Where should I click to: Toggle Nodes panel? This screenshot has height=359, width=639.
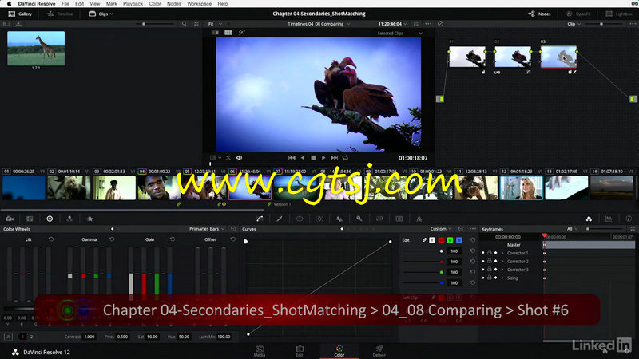(539, 14)
